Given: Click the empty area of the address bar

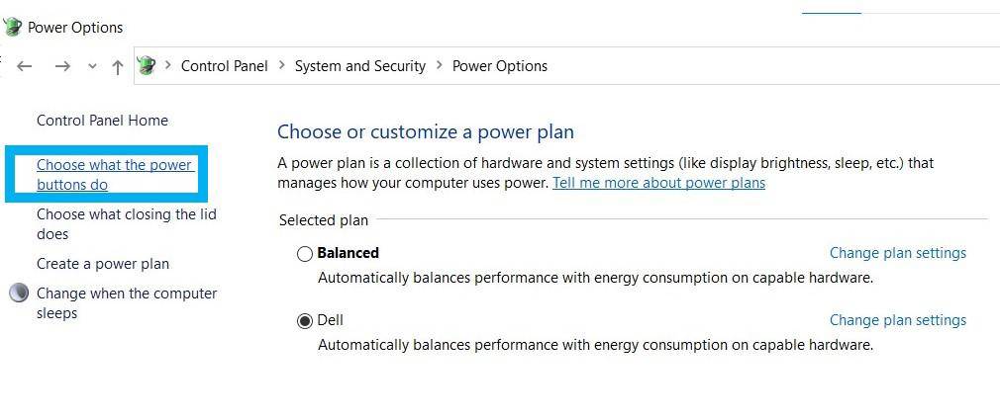Looking at the screenshot, I should coord(772,66).
